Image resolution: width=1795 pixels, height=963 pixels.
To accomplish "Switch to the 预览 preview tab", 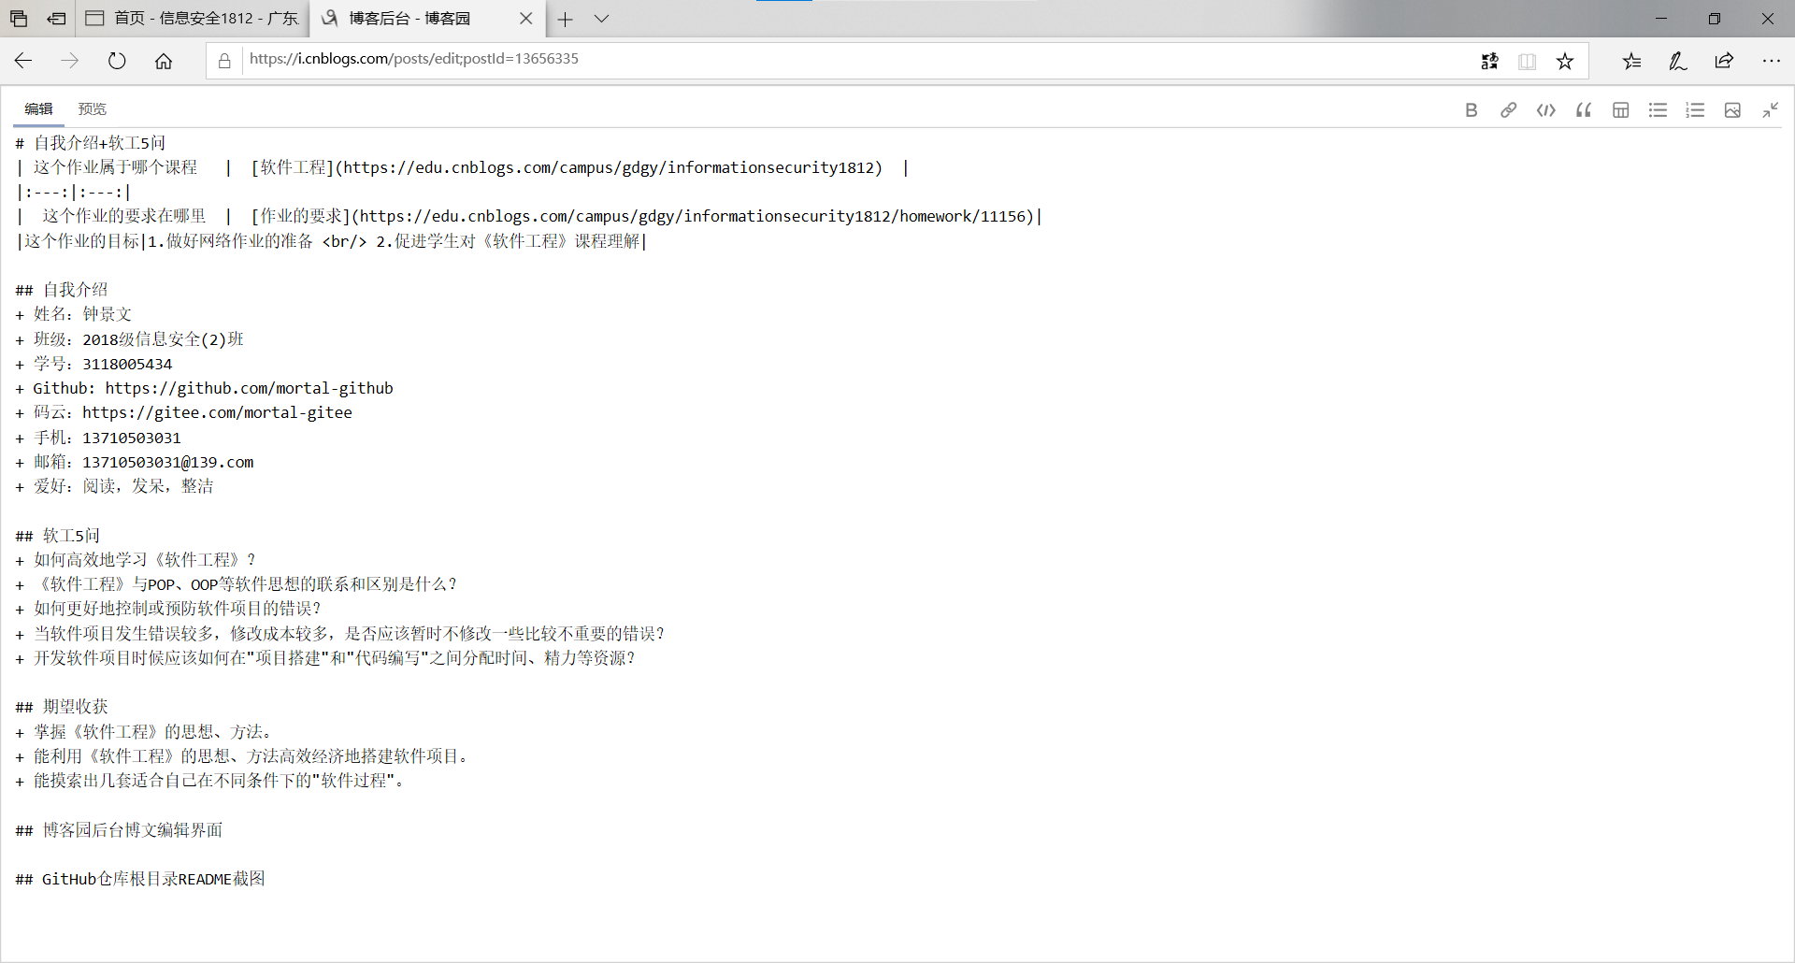I will coord(92,109).
